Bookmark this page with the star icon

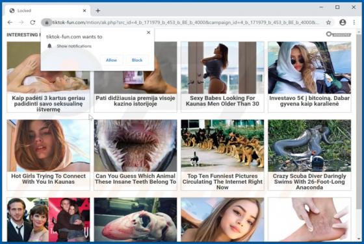[328, 23]
